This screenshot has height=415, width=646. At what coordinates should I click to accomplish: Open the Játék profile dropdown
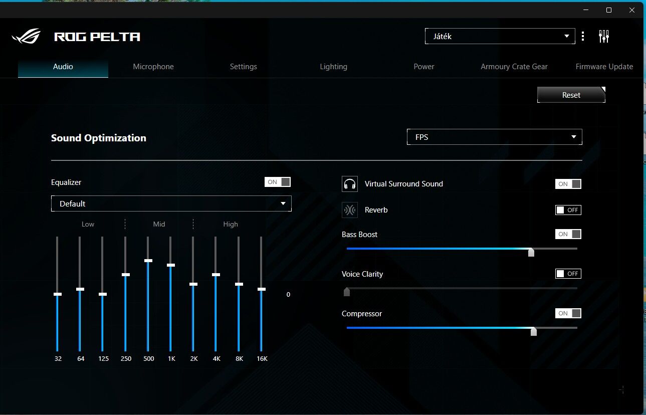click(500, 36)
